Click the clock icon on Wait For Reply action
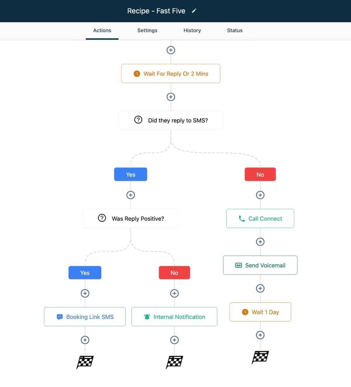 (x=137, y=74)
